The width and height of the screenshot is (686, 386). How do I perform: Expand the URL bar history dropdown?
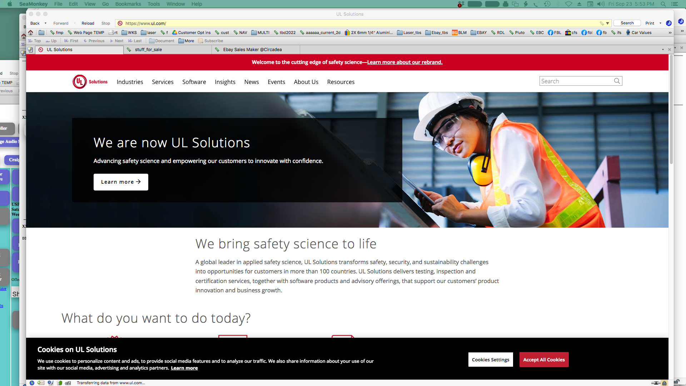point(607,23)
